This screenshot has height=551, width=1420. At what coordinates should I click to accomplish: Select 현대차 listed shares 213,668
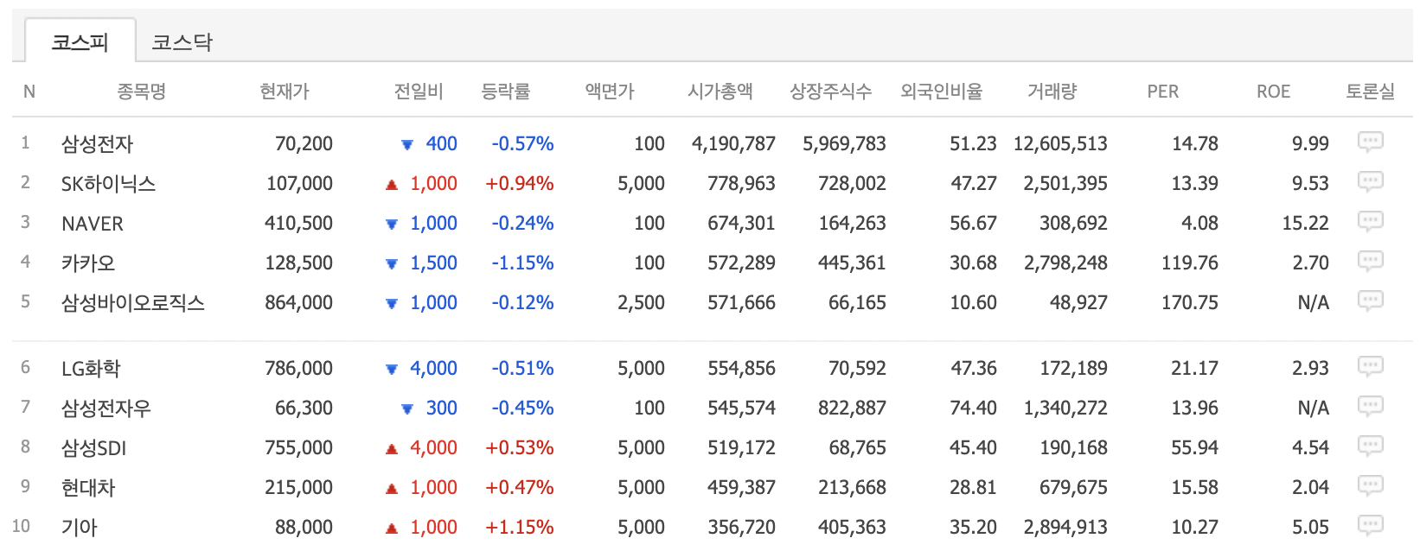(852, 488)
